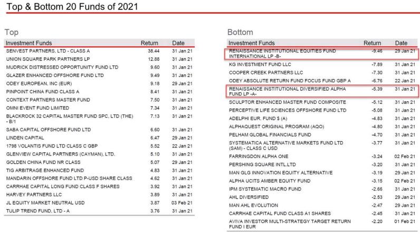Select 'IPM SYSTEMATIC MACRO FUND'
Image resolution: width=420 pixels, height=235 pixels.
point(265,189)
